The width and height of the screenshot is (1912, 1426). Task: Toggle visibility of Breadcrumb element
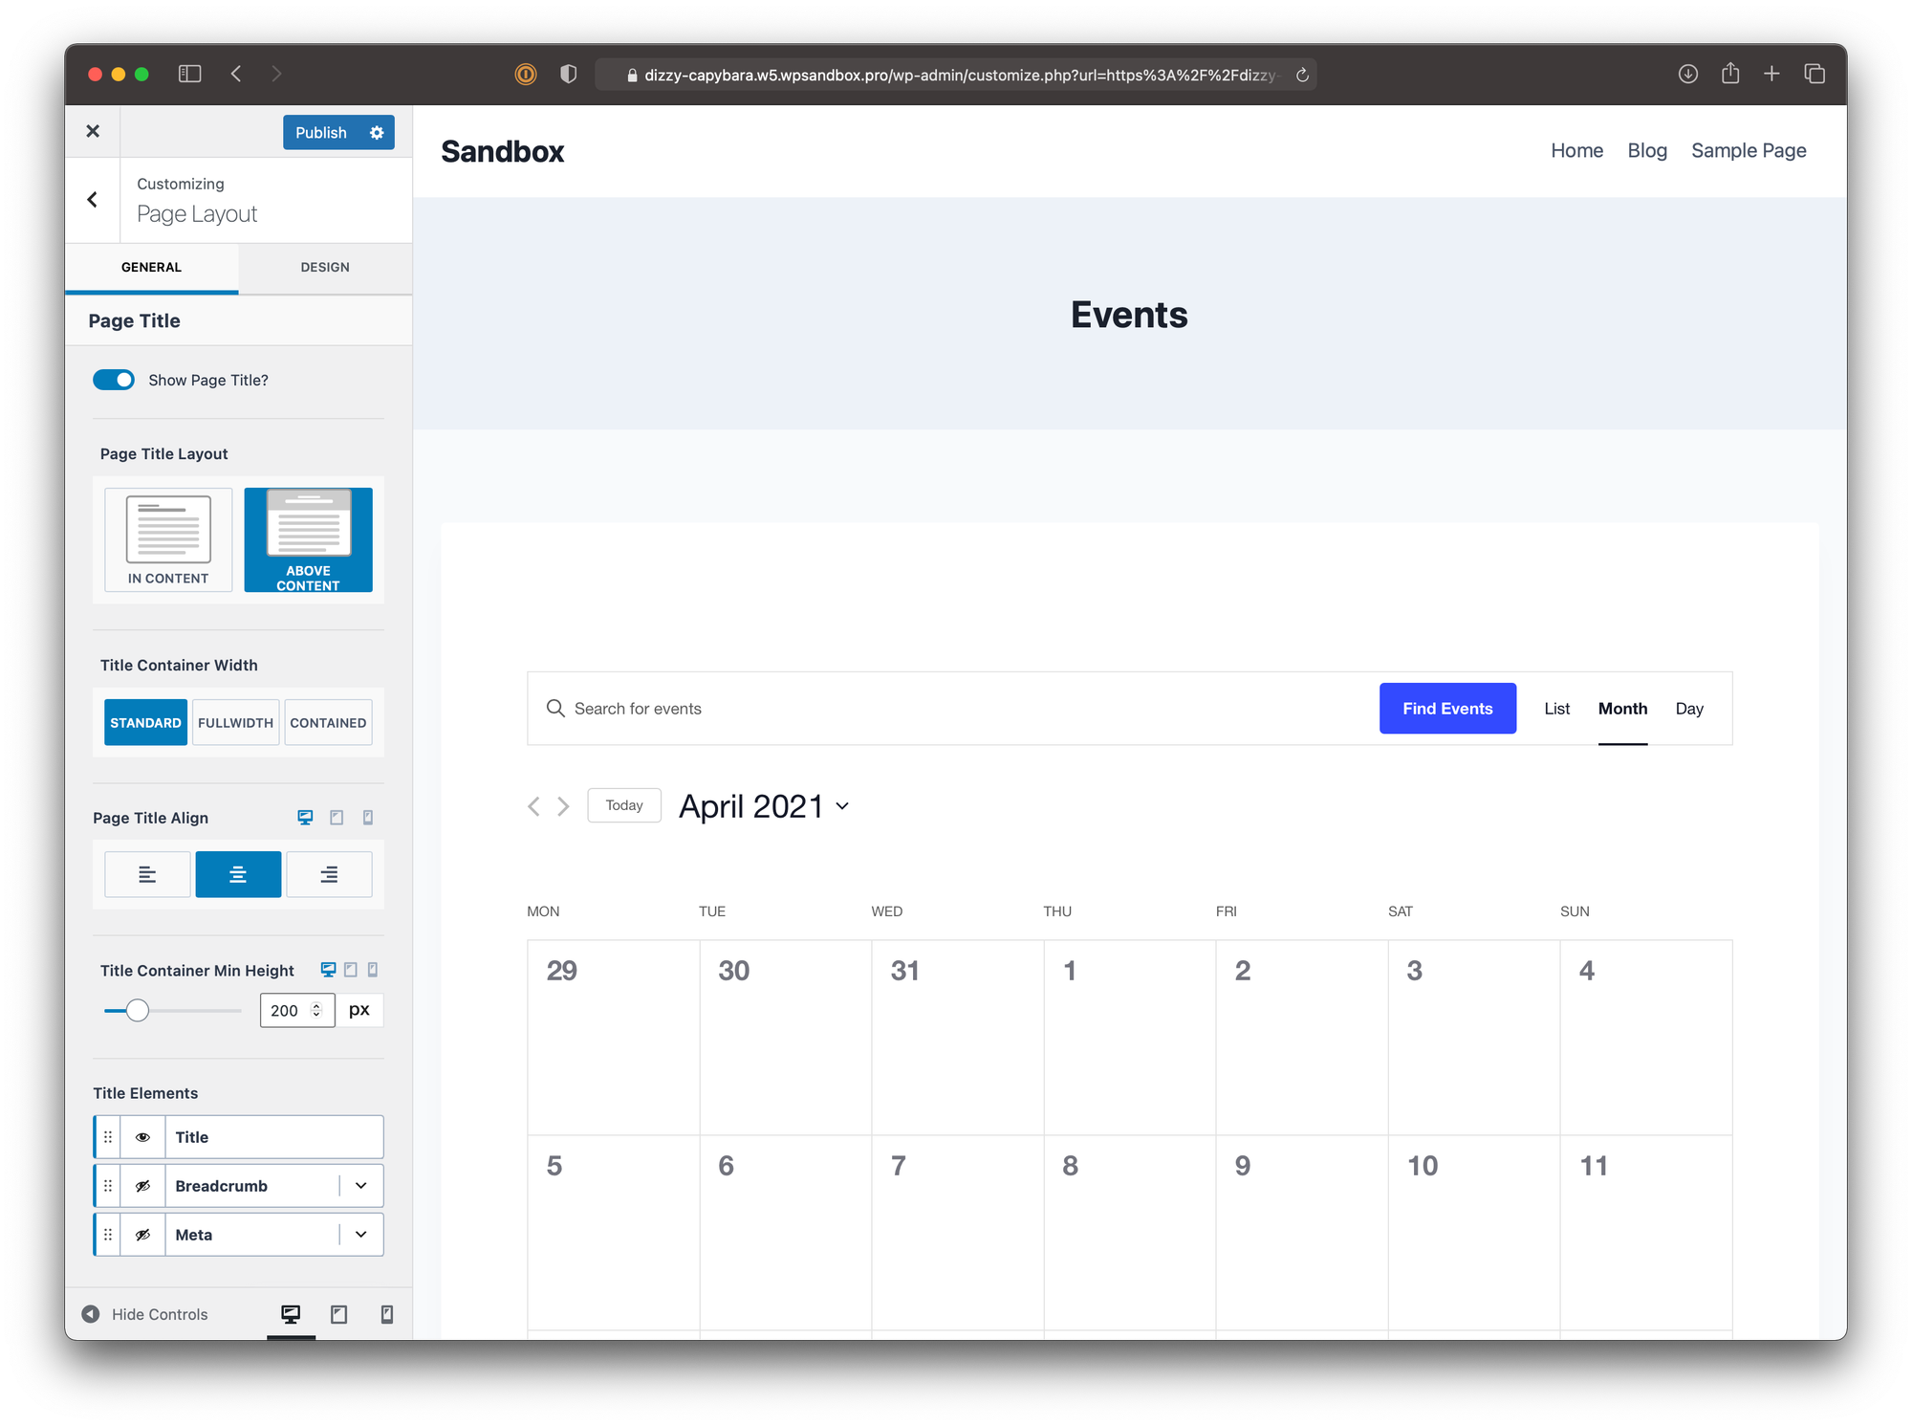coord(142,1186)
